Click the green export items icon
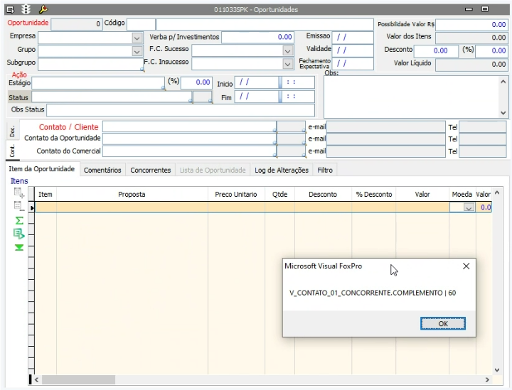 click(19, 234)
